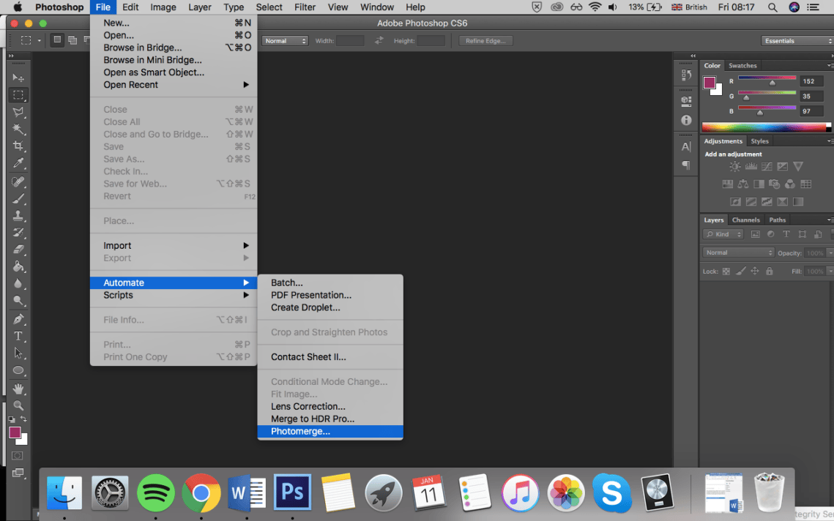Viewport: 834px width, 521px height.
Task: Select the Lasso tool
Action: 18,112
